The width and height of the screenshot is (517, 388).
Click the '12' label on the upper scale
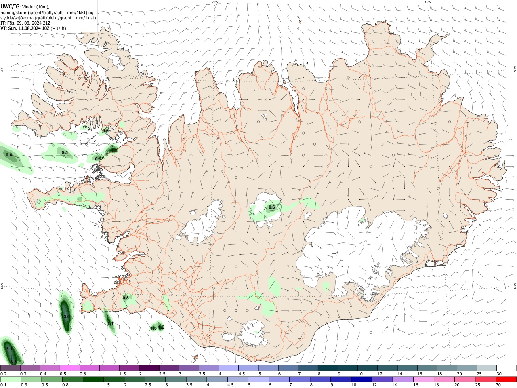380,374
